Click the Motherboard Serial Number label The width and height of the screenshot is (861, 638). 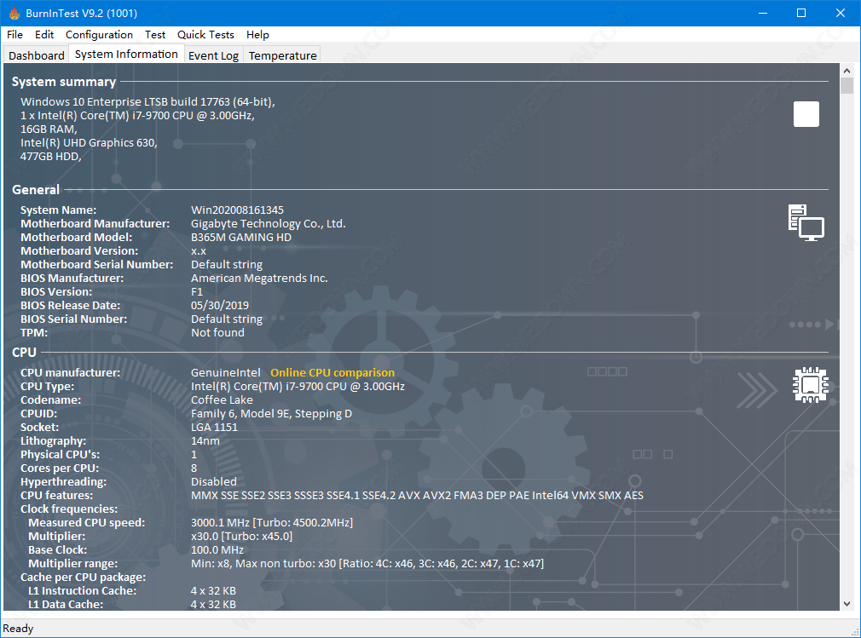96,264
